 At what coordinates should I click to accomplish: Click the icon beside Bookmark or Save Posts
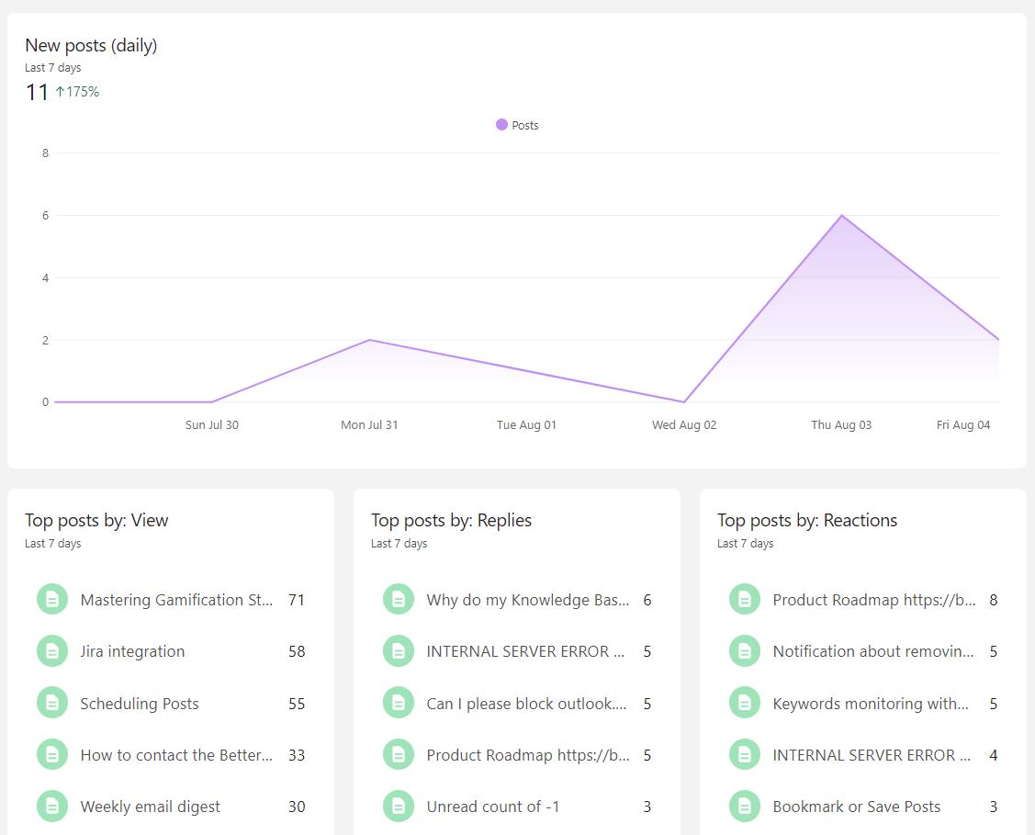point(745,807)
